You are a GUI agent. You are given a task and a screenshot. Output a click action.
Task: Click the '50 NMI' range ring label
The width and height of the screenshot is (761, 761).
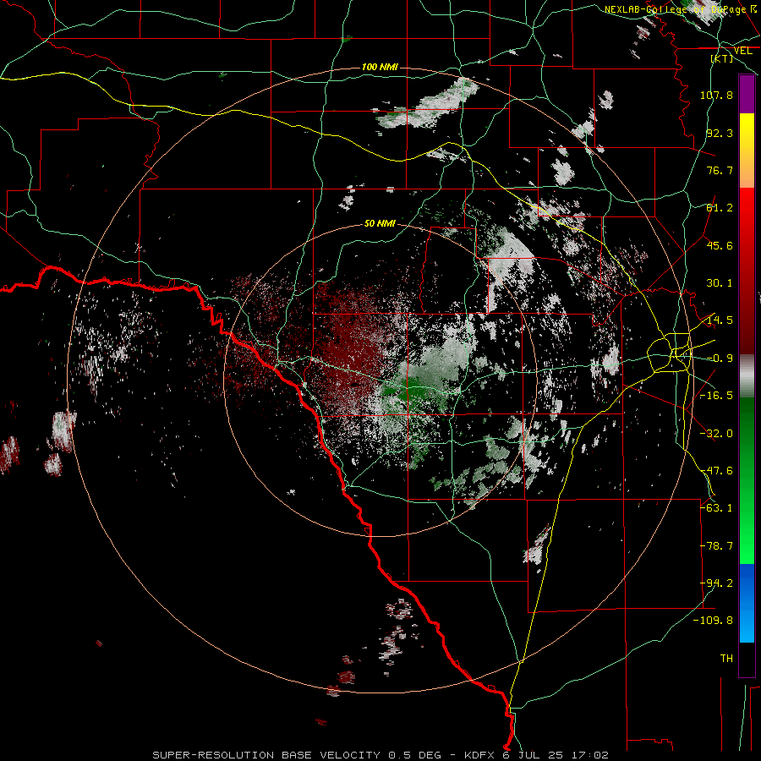(380, 224)
